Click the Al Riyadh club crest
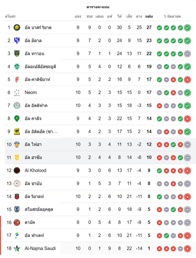This screenshot has height=258, width=196. tap(17, 196)
